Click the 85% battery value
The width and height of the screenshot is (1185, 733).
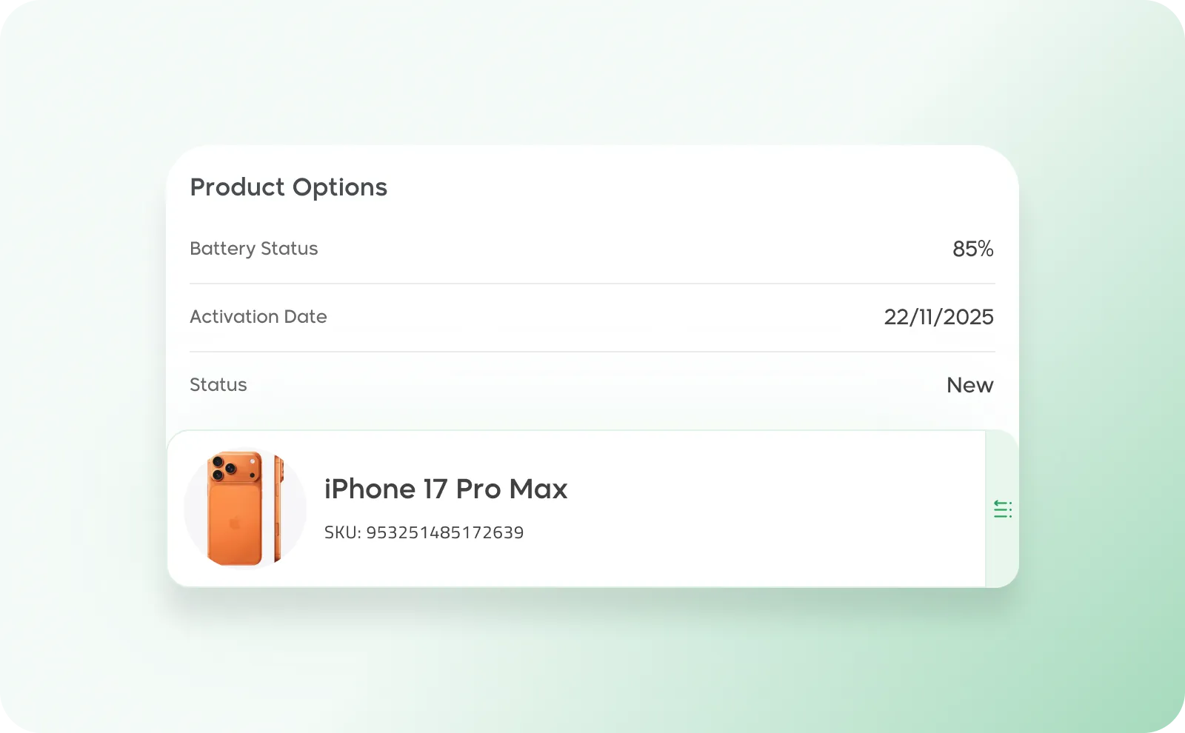point(972,249)
